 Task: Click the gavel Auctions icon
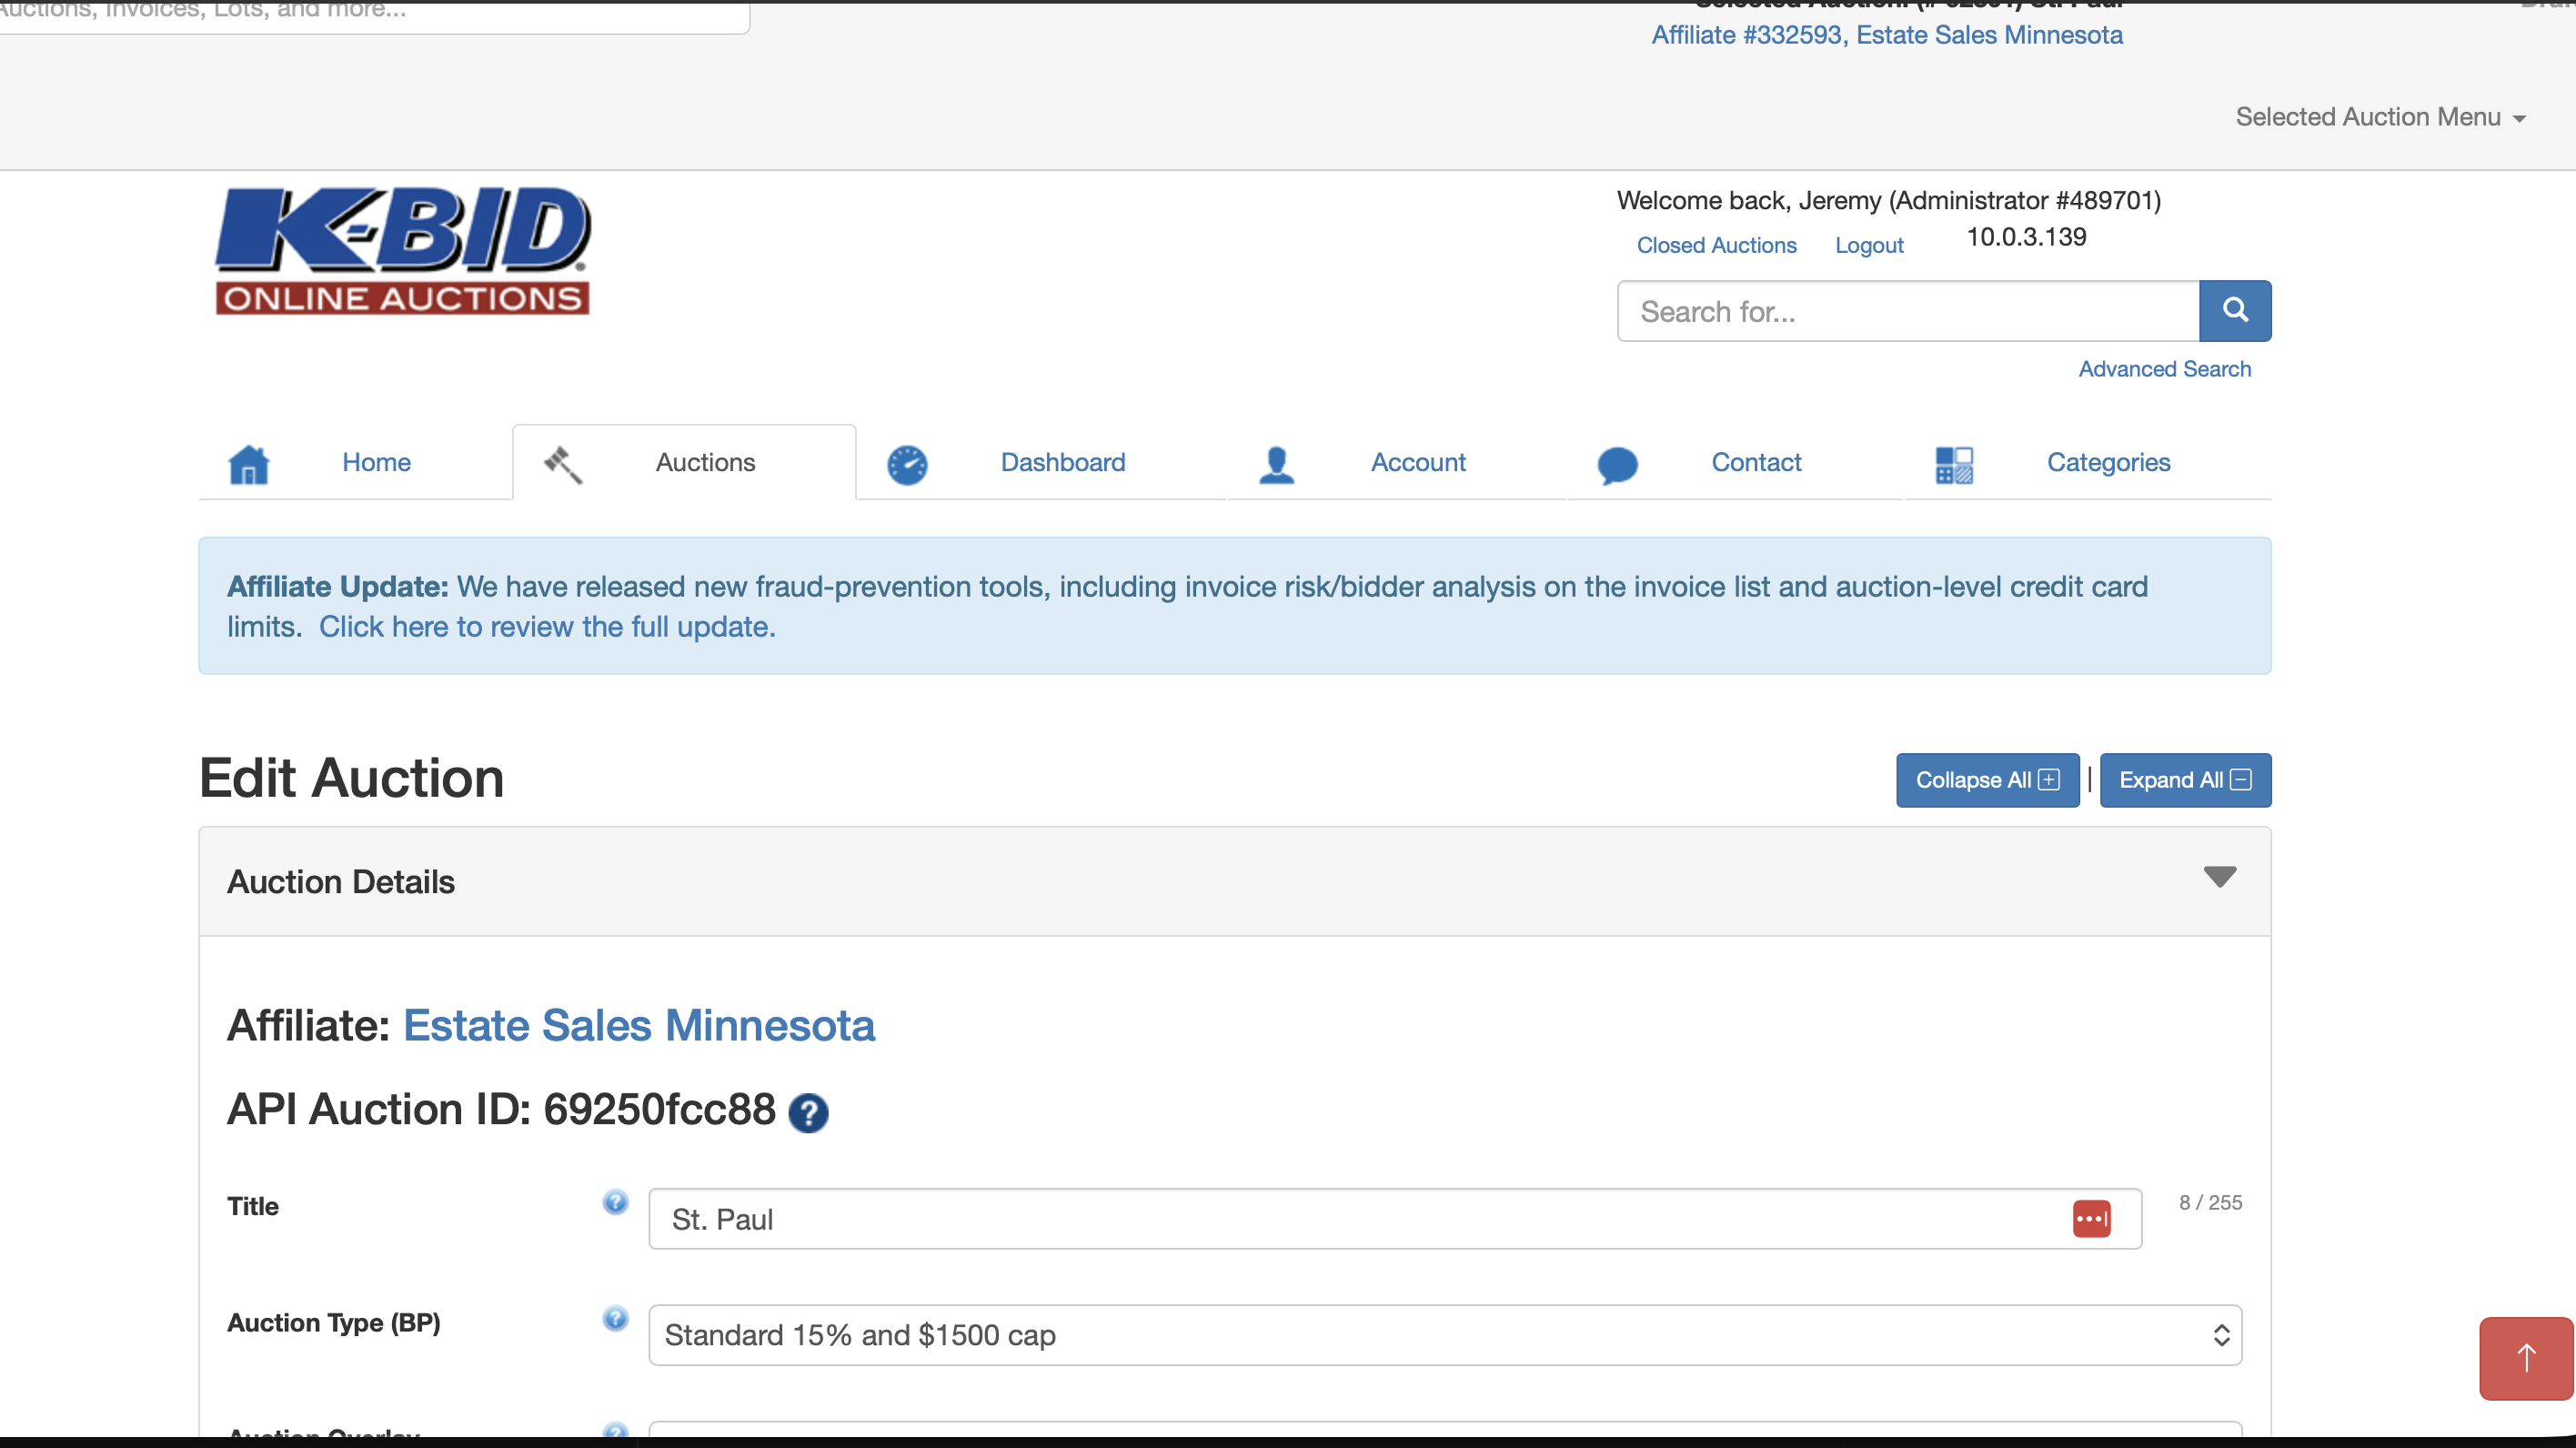pyautogui.click(x=563, y=464)
